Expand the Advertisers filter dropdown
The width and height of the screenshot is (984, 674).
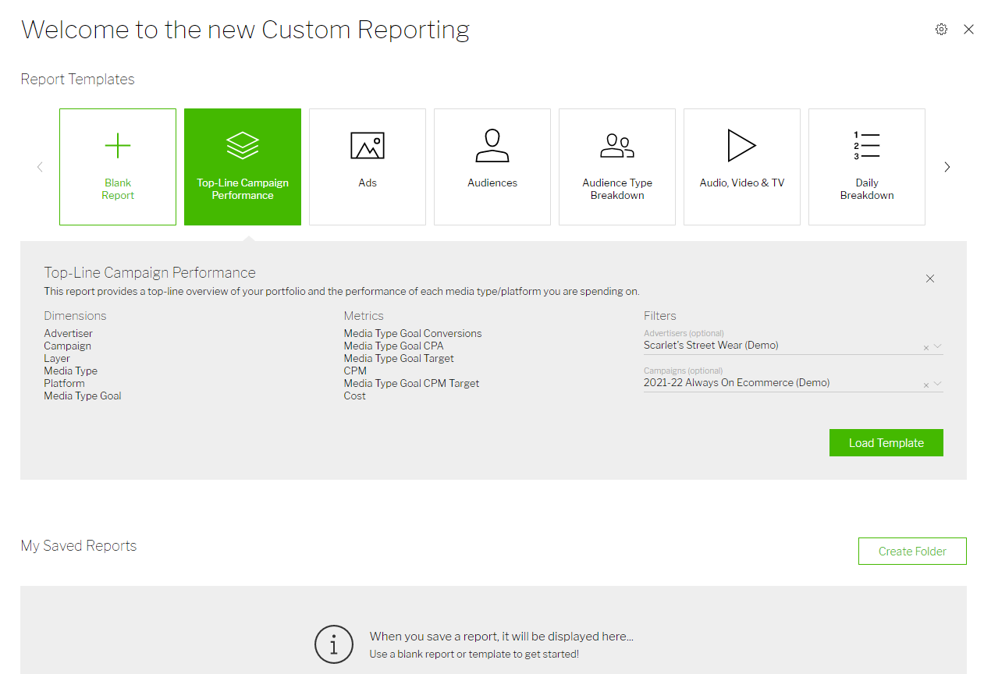pyautogui.click(x=938, y=346)
